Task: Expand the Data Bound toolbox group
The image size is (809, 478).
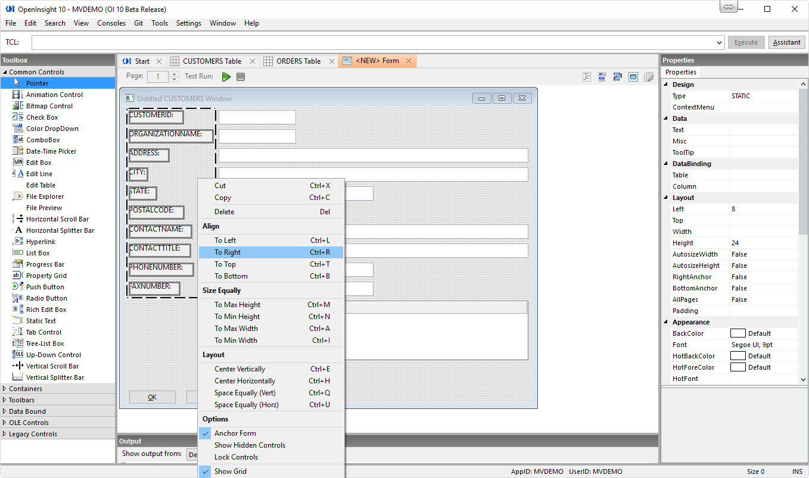Action: 5,411
